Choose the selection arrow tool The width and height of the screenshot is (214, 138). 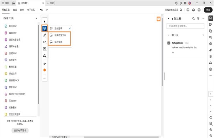(x=45, y=22)
